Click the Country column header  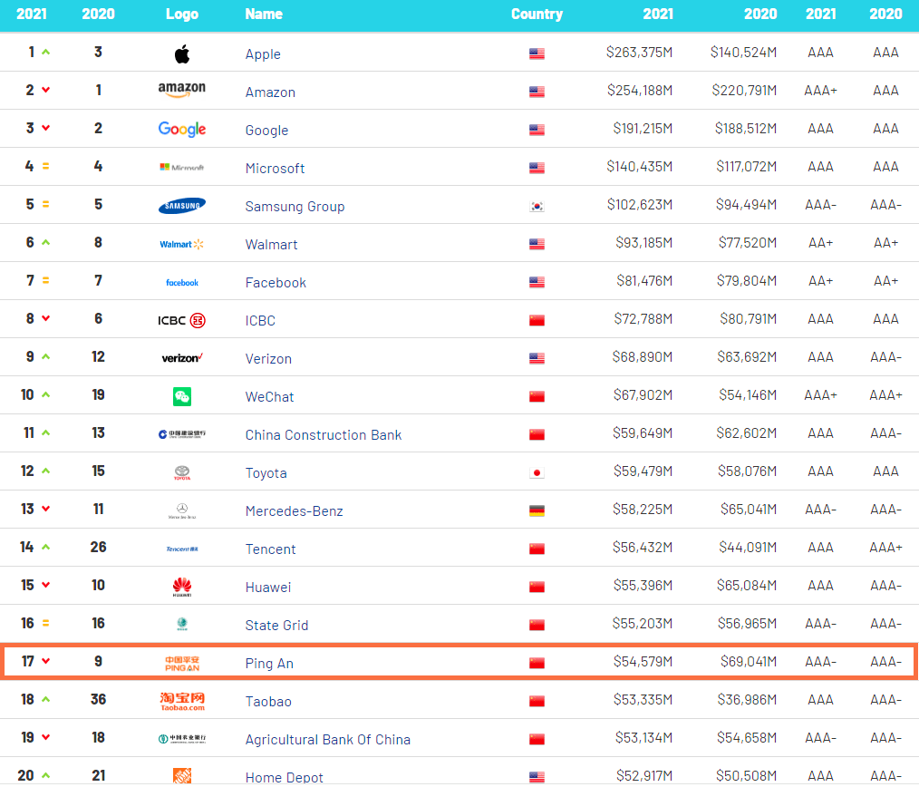pos(537,14)
